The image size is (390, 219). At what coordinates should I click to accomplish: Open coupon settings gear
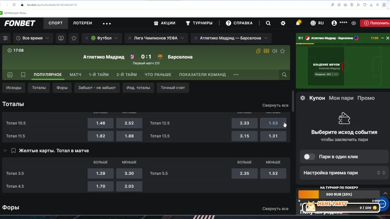click(x=303, y=98)
